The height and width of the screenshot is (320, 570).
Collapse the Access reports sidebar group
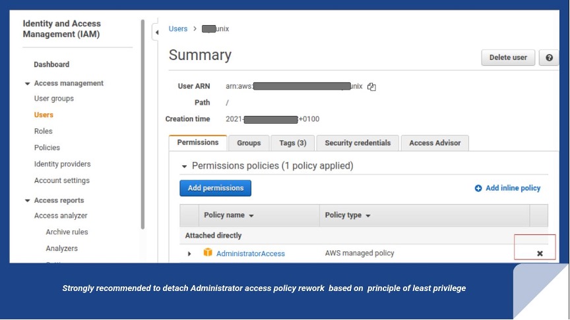tap(27, 201)
